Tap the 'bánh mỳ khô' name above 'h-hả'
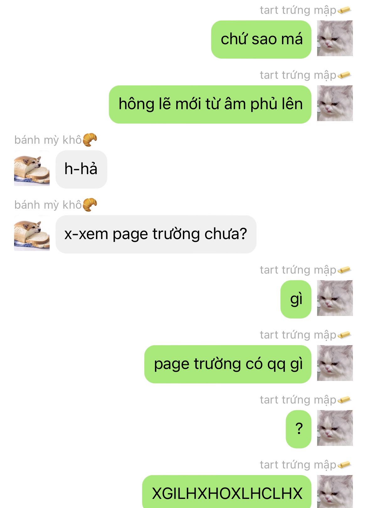The height and width of the screenshot is (508, 367). click(x=48, y=140)
